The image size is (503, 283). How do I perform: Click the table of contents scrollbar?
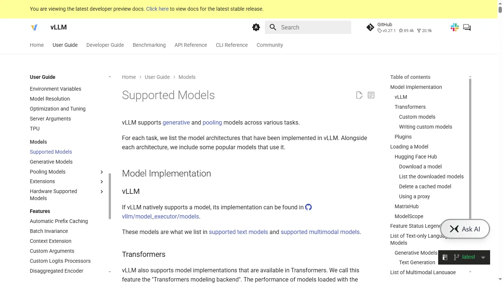point(470,149)
